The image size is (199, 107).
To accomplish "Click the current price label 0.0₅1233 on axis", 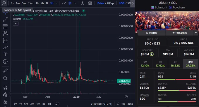I will coord(124,81).
